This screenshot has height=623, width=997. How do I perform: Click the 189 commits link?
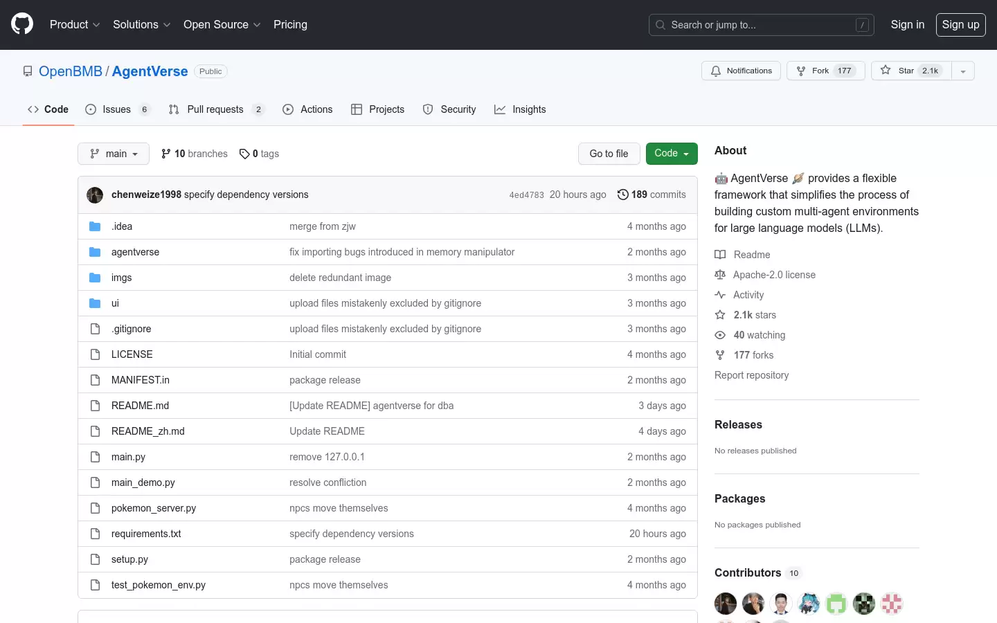[652, 195]
